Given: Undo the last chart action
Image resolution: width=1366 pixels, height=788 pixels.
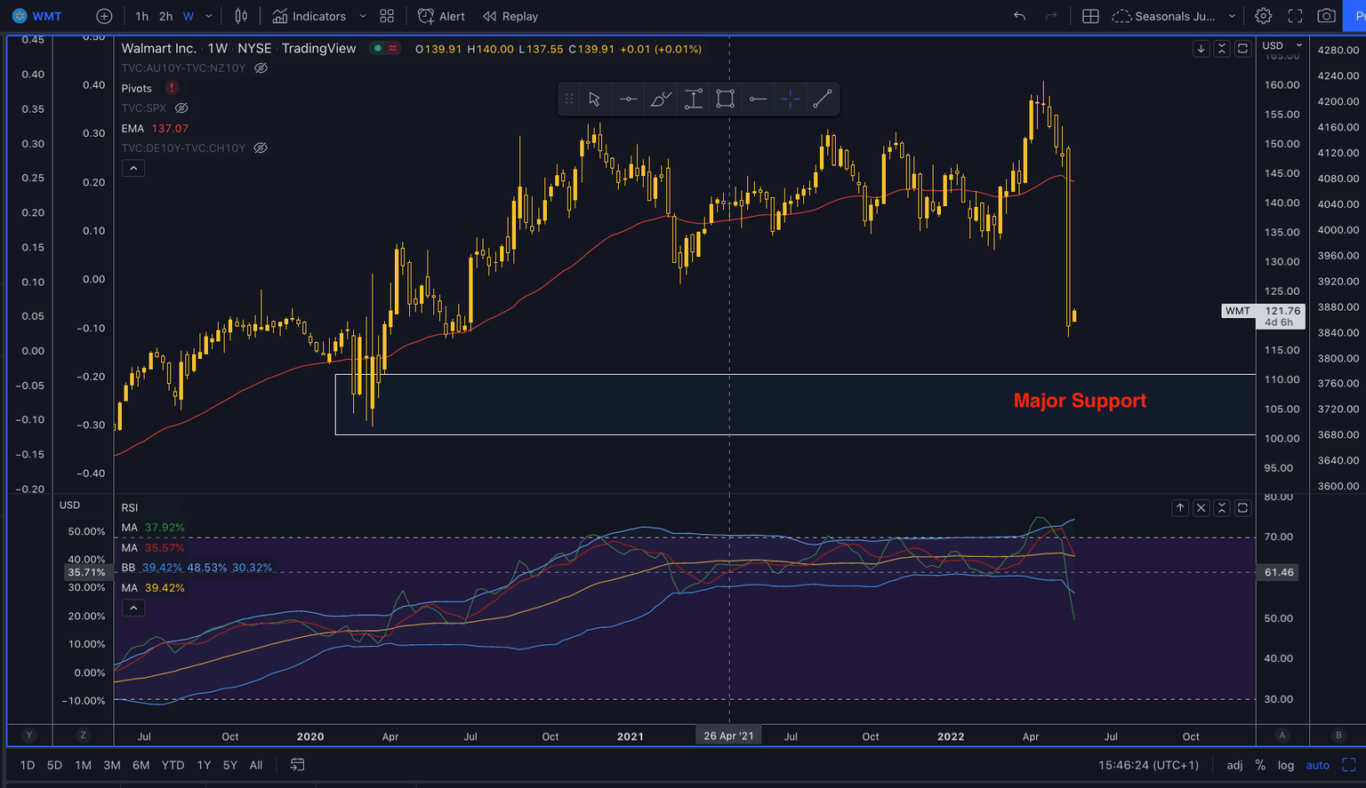Looking at the screenshot, I should (x=1019, y=16).
